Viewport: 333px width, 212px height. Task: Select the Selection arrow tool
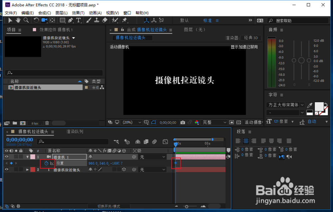[x=10, y=20]
